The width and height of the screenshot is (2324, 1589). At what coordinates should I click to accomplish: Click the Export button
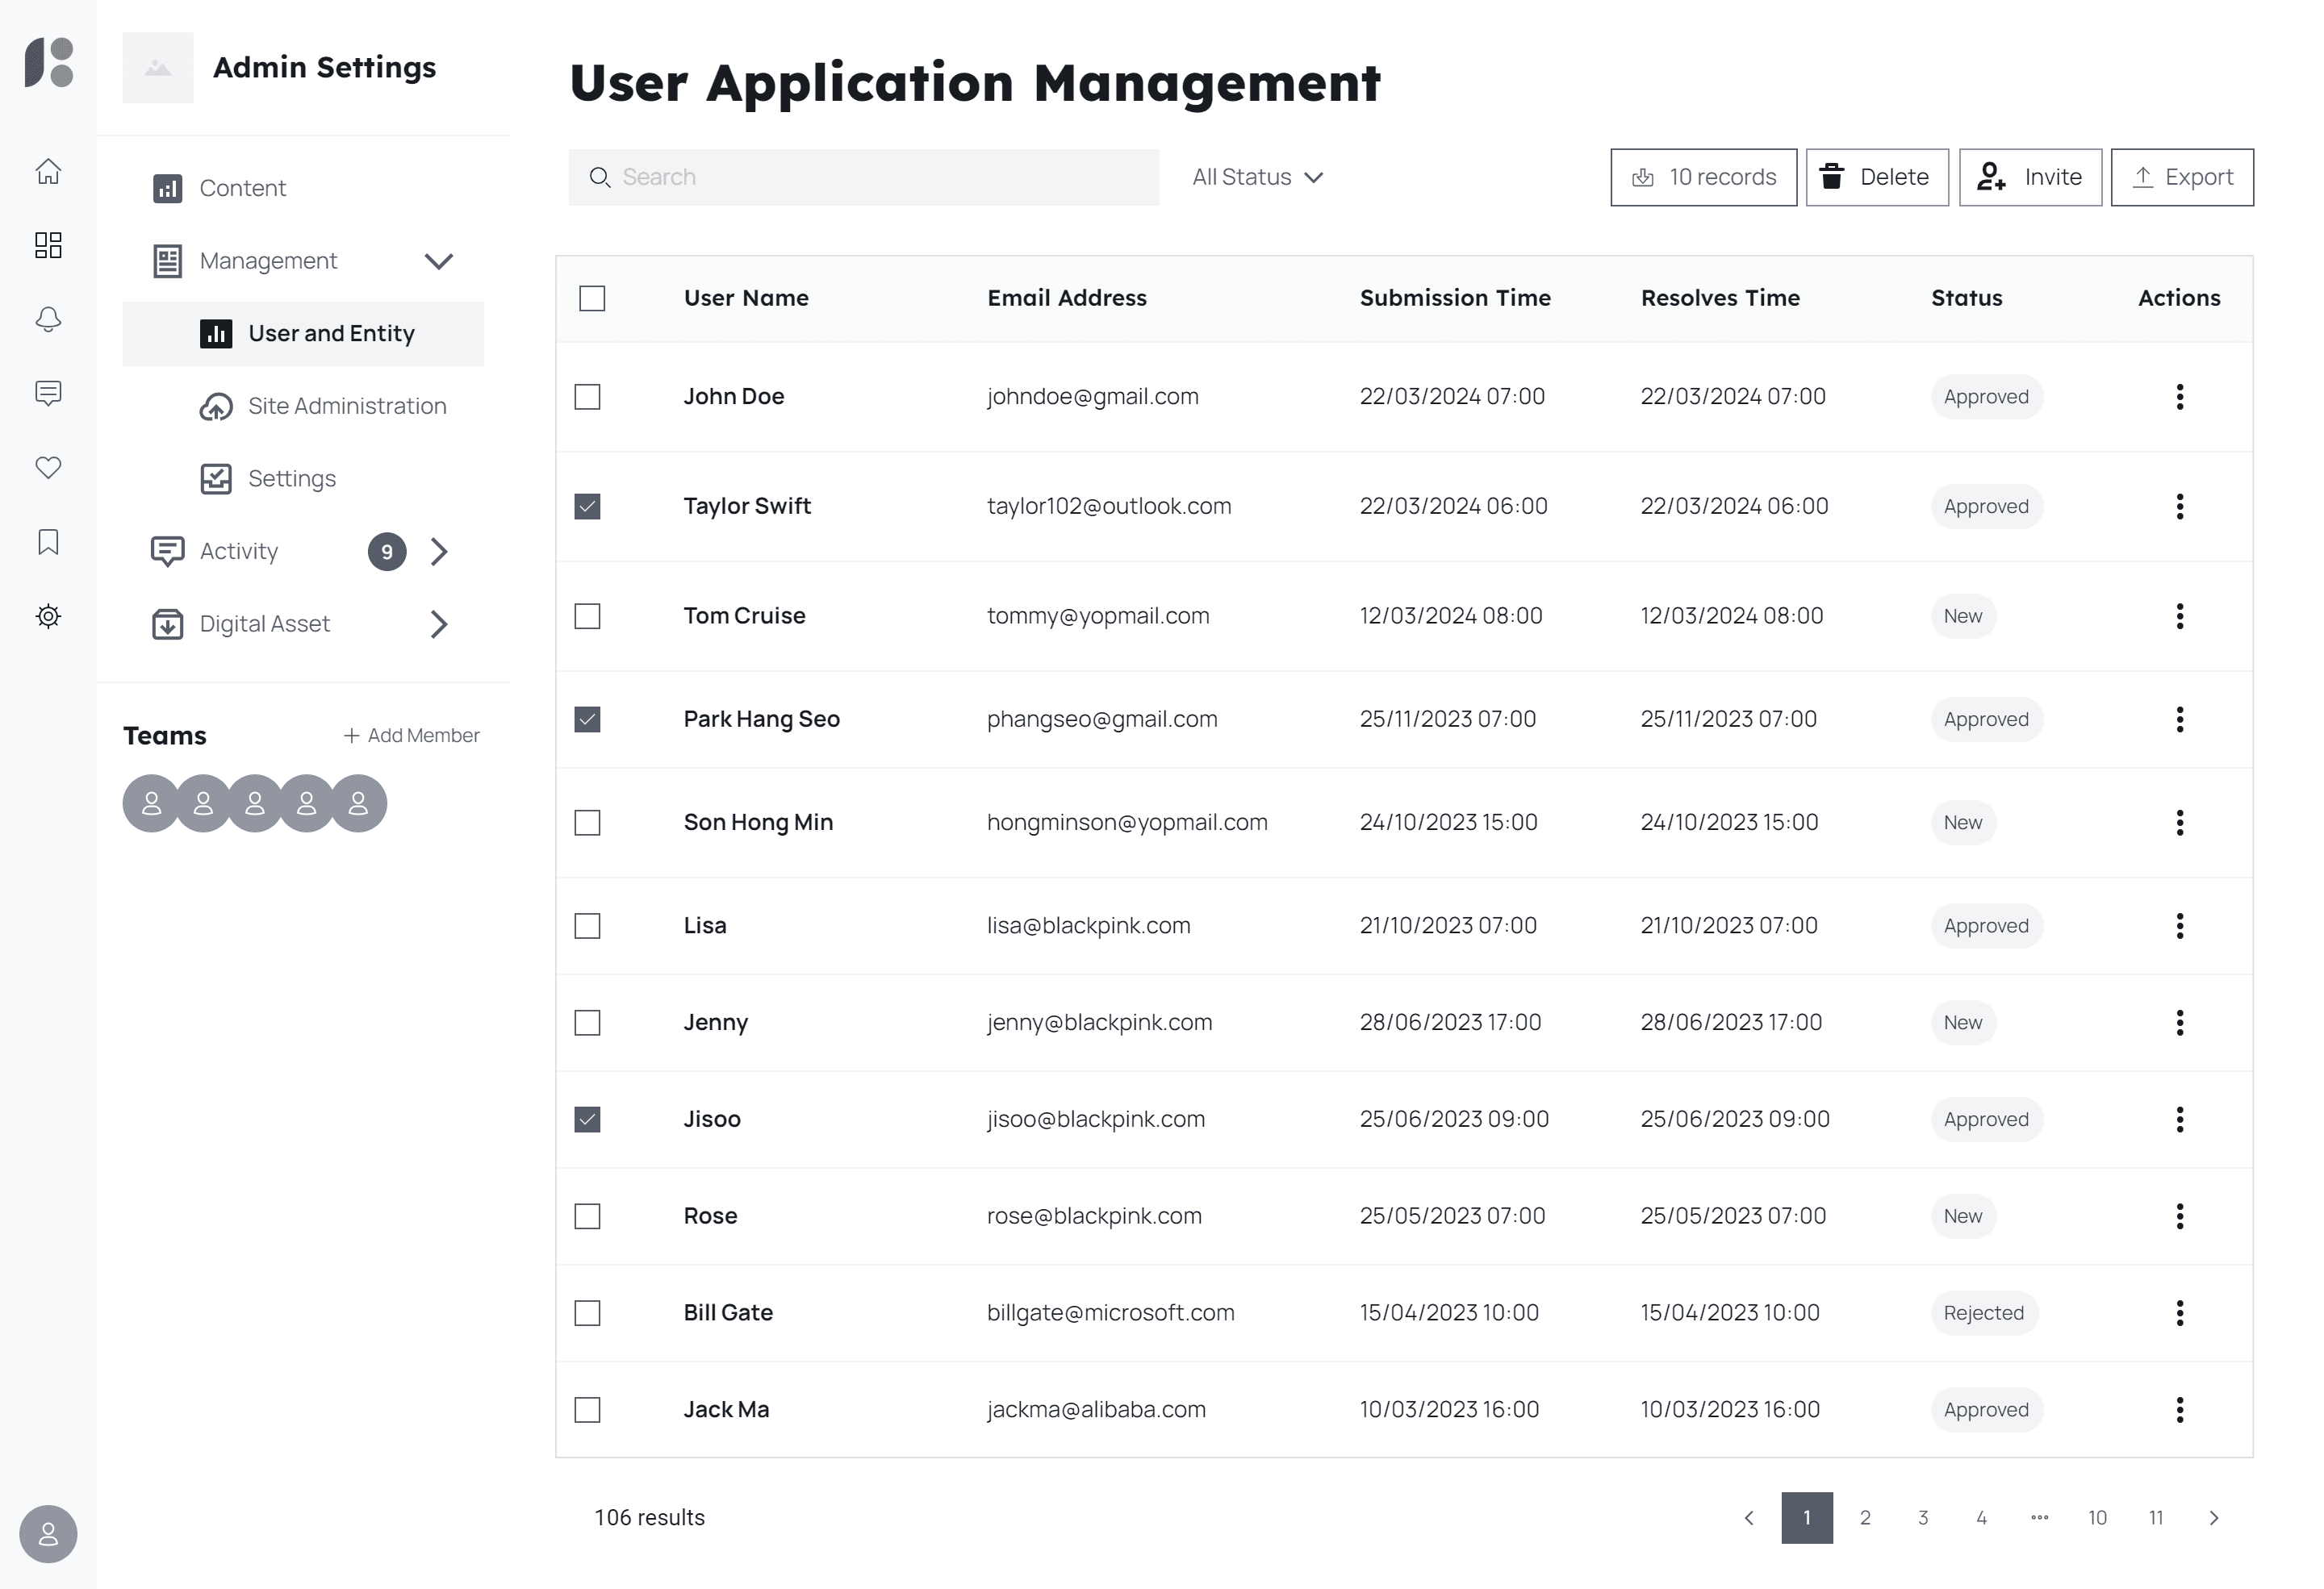2181,177
